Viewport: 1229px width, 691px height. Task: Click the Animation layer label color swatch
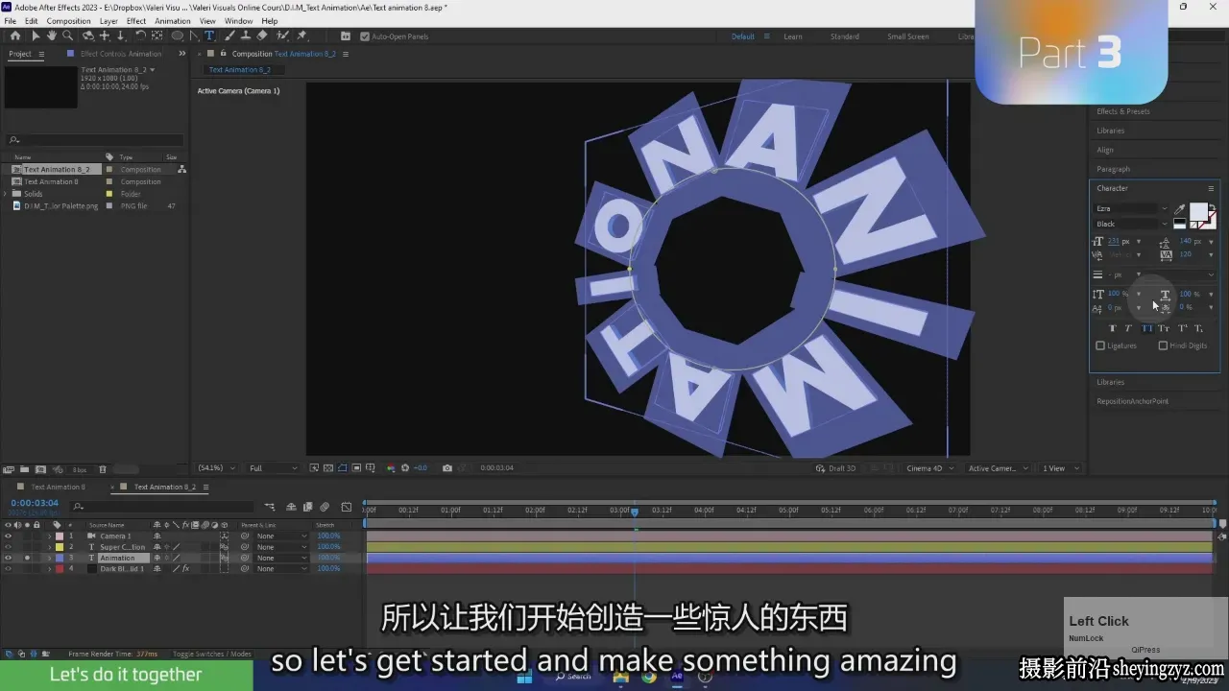coord(60,558)
